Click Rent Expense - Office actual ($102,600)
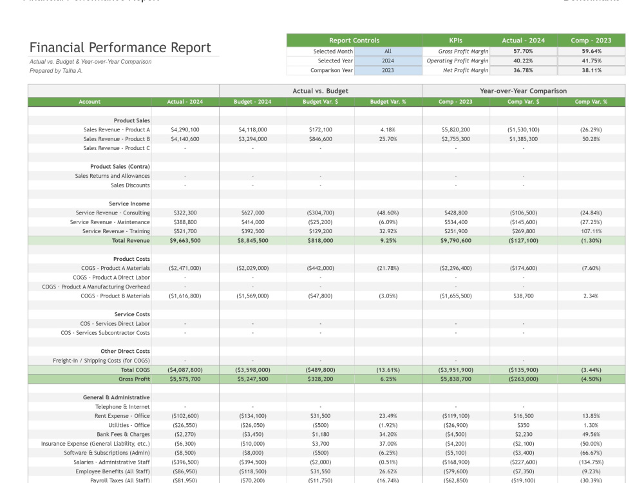The image size is (644, 483). pos(185,416)
